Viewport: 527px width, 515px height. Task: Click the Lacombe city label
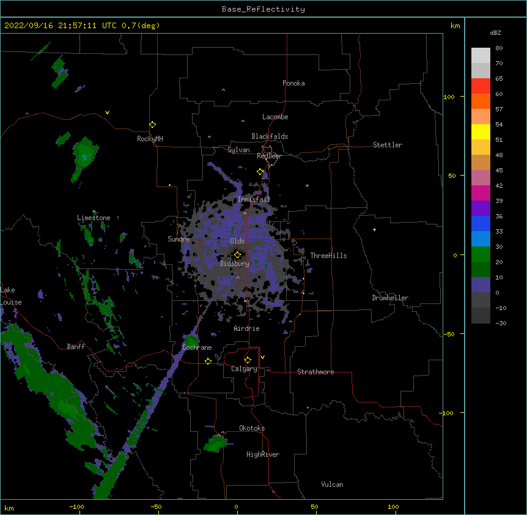pyautogui.click(x=275, y=117)
